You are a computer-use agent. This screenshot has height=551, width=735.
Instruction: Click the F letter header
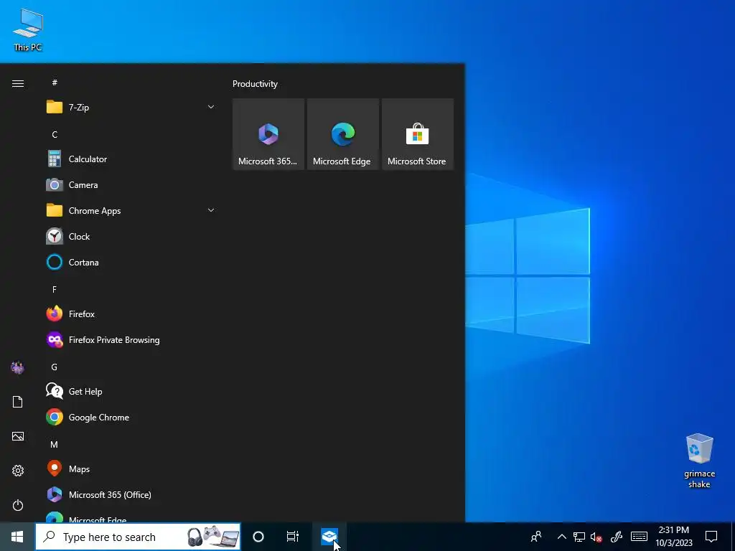55,290
